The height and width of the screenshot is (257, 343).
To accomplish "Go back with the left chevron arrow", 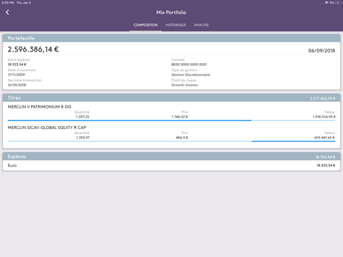I will (7, 12).
